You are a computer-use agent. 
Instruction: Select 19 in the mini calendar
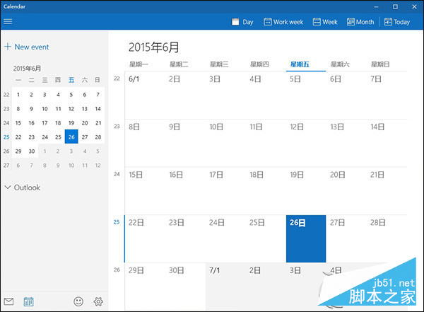point(71,123)
